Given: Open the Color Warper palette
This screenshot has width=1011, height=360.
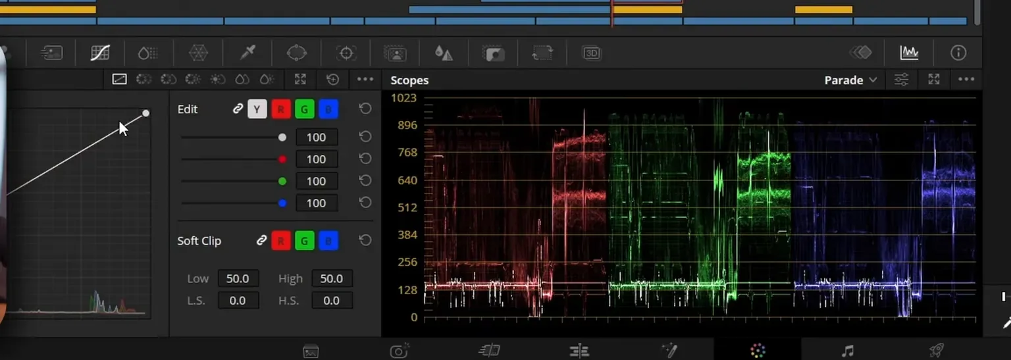Looking at the screenshot, I should 198,53.
